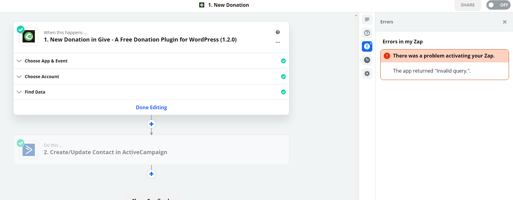Image resolution: width=513 pixels, height=200 pixels.
Task: Click the 'Do this ...' label
Action: tap(53, 145)
